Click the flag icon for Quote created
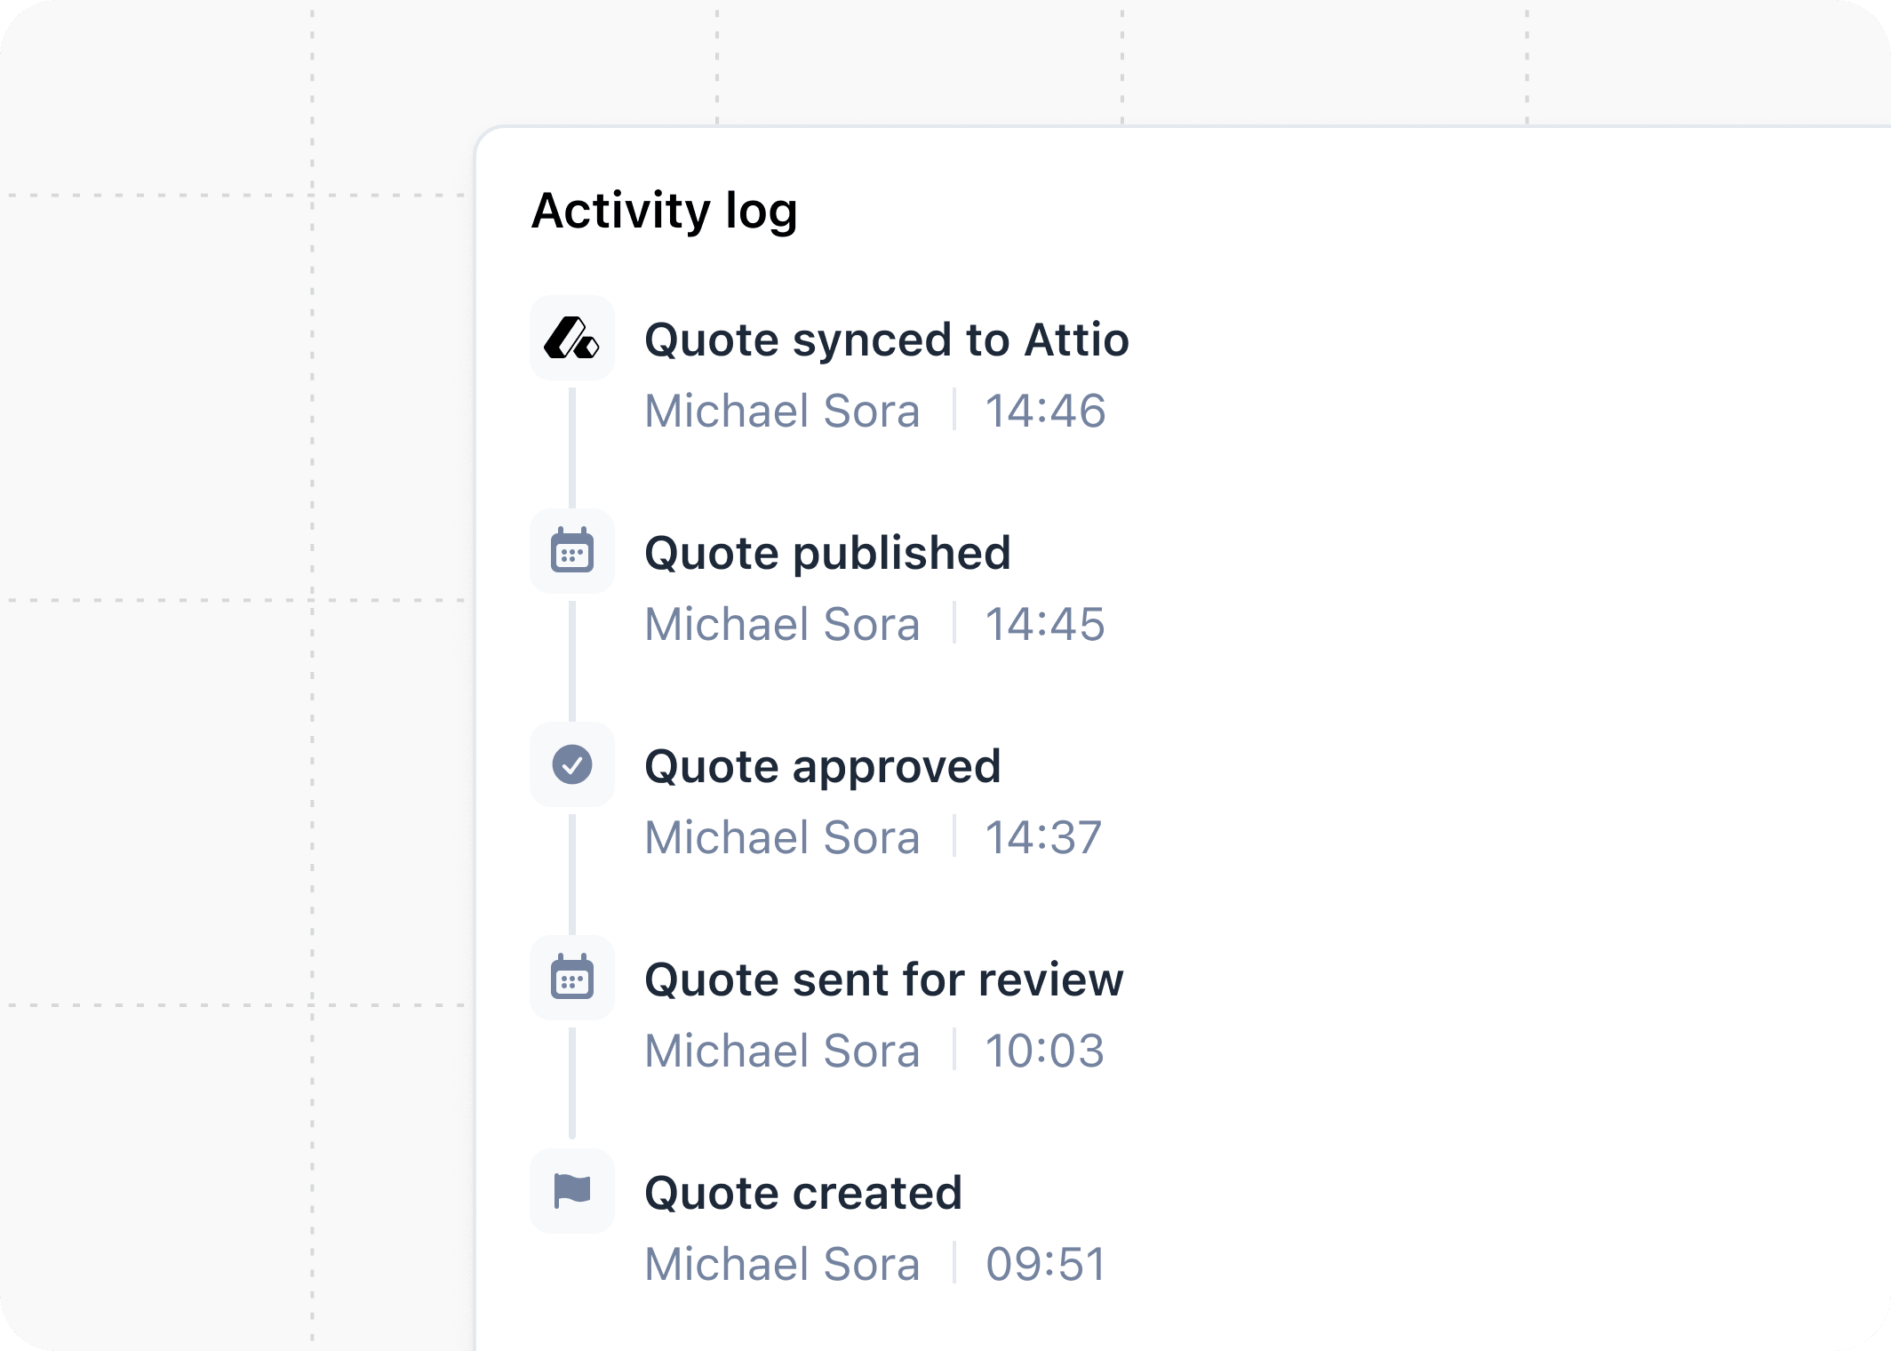This screenshot has height=1351, width=1891. 573,1192
